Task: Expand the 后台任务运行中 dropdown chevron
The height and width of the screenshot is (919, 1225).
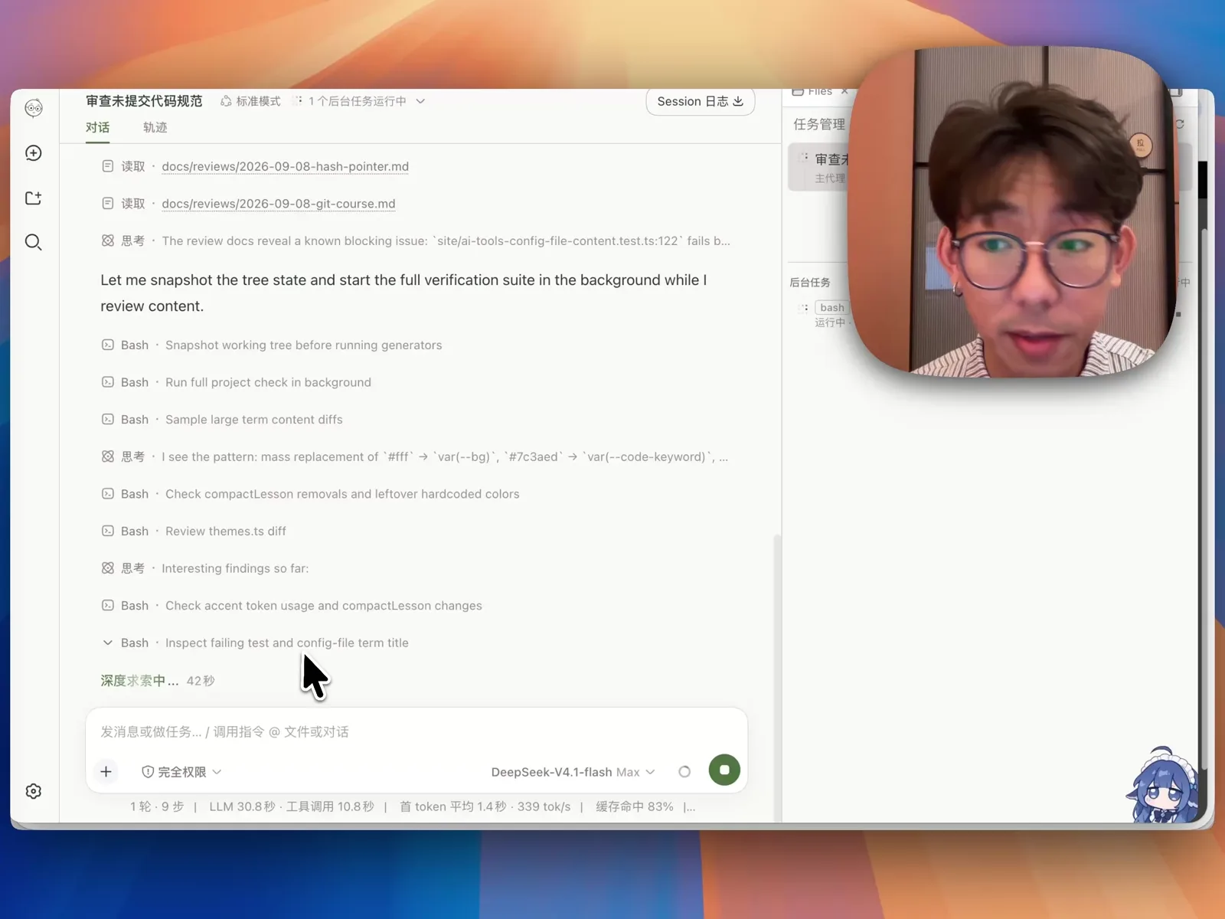Action: coord(420,101)
